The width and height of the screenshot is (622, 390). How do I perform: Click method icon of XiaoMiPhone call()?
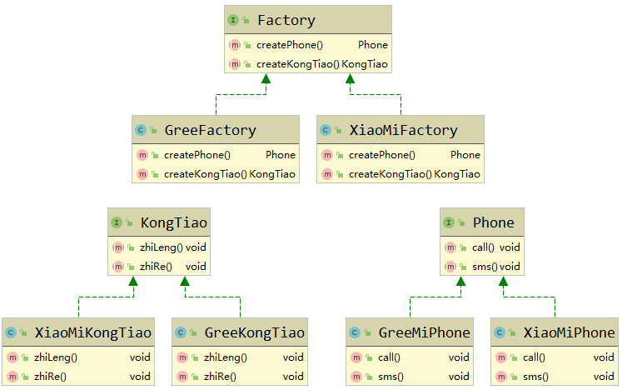point(501,357)
